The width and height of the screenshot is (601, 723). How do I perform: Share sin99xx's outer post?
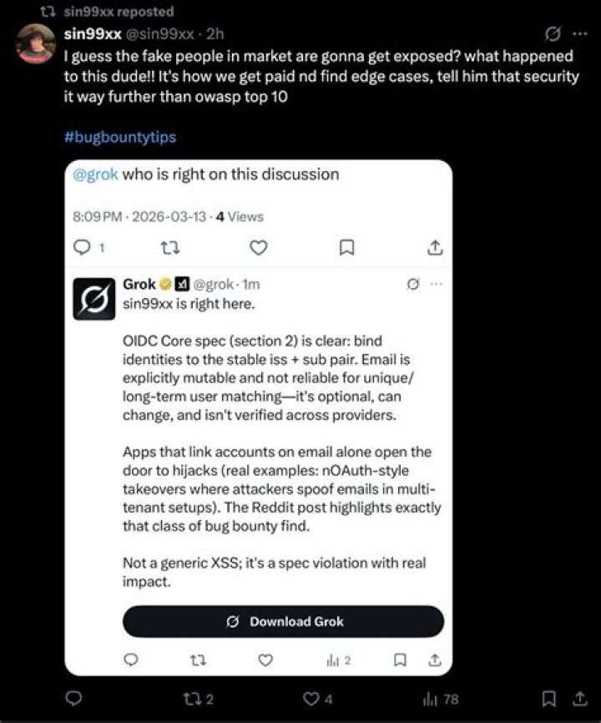click(x=579, y=698)
